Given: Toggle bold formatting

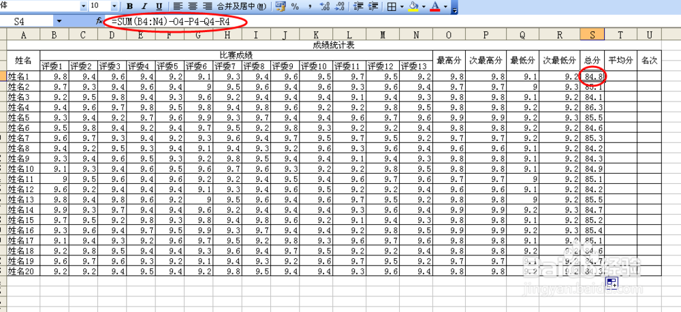Looking at the screenshot, I should coord(129,6).
